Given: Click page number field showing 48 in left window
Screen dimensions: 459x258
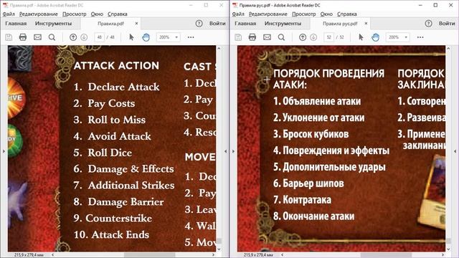Looking at the screenshot, I should (100, 37).
